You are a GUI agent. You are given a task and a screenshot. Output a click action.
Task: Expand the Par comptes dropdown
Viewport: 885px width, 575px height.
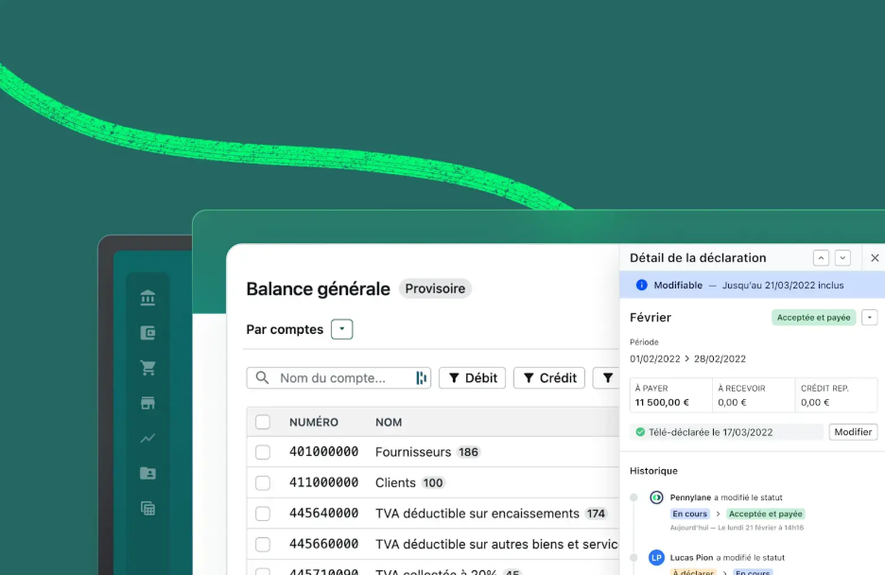(341, 329)
